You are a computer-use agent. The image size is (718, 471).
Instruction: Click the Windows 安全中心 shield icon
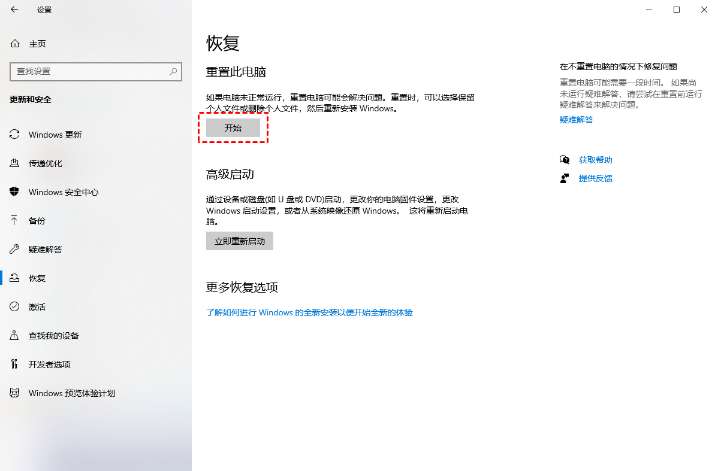pyautogui.click(x=14, y=192)
